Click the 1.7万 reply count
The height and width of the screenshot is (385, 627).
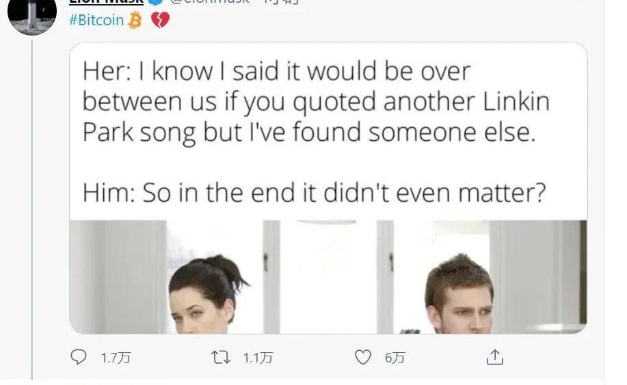click(115, 358)
